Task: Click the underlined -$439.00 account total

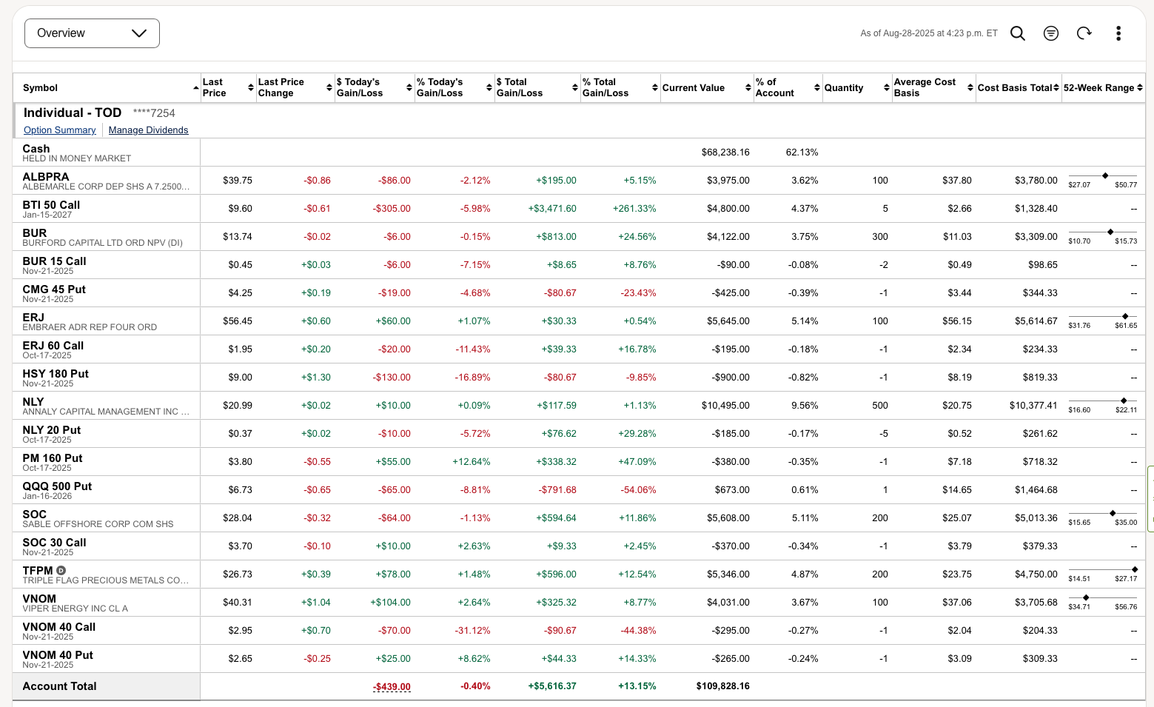Action: pyautogui.click(x=392, y=687)
